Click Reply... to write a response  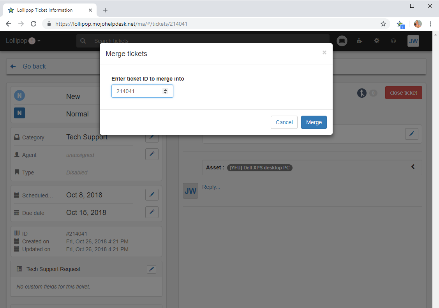(211, 187)
